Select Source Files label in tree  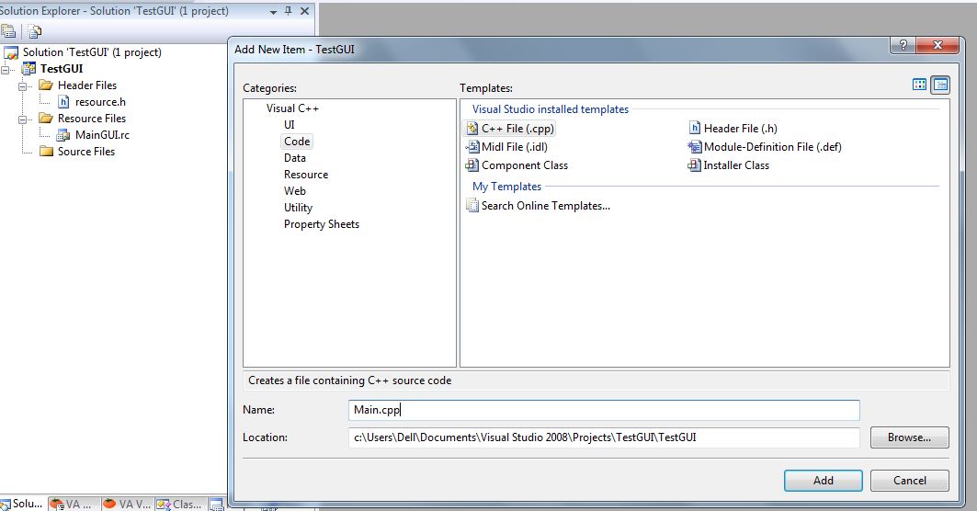click(x=86, y=151)
